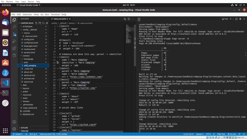Viewport: 247px width, 139px height.
Task: Open Terminal app from the dock
Action: pyautogui.click(x=5, y=93)
